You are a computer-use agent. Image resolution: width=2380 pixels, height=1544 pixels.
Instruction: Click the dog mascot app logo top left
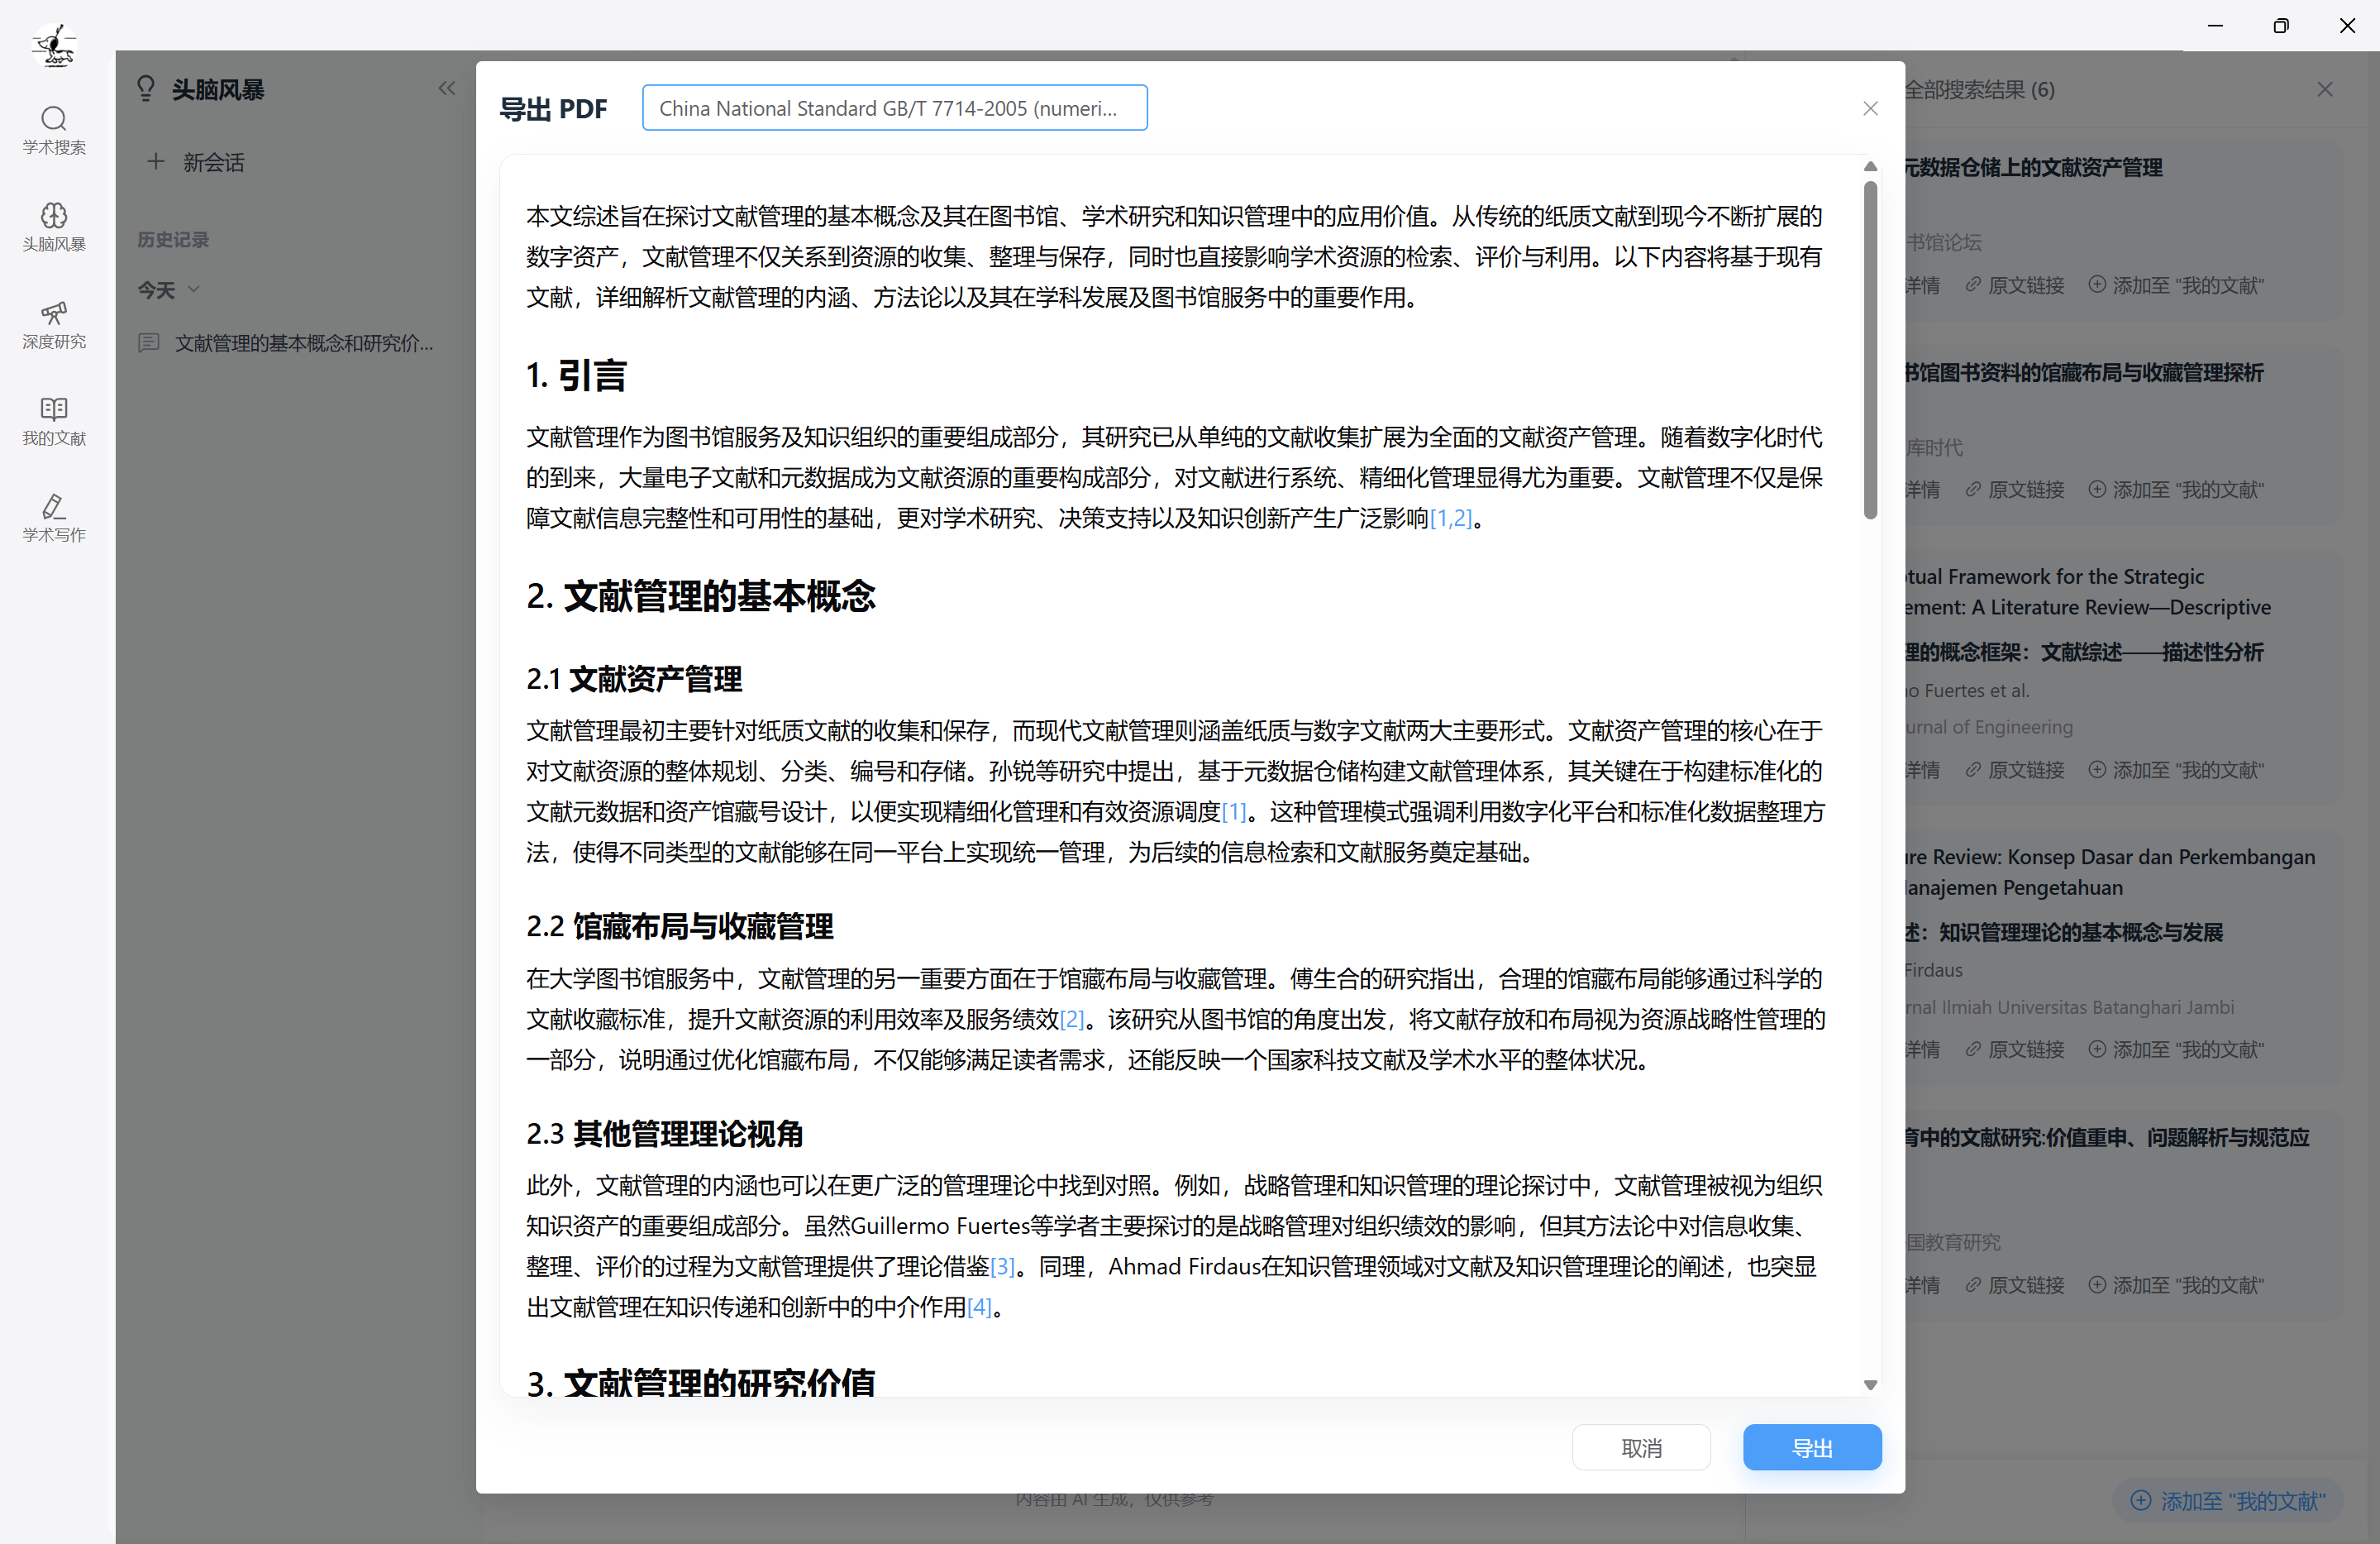tap(54, 45)
